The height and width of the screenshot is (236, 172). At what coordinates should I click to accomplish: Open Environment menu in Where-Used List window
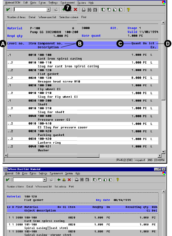click(x=56, y=174)
